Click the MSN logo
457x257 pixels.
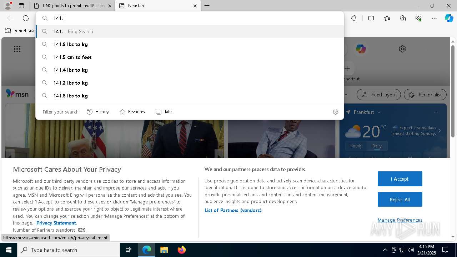17,94
